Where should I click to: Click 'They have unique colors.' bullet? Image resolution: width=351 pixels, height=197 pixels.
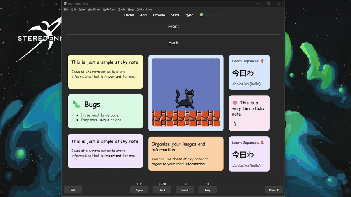point(101,120)
